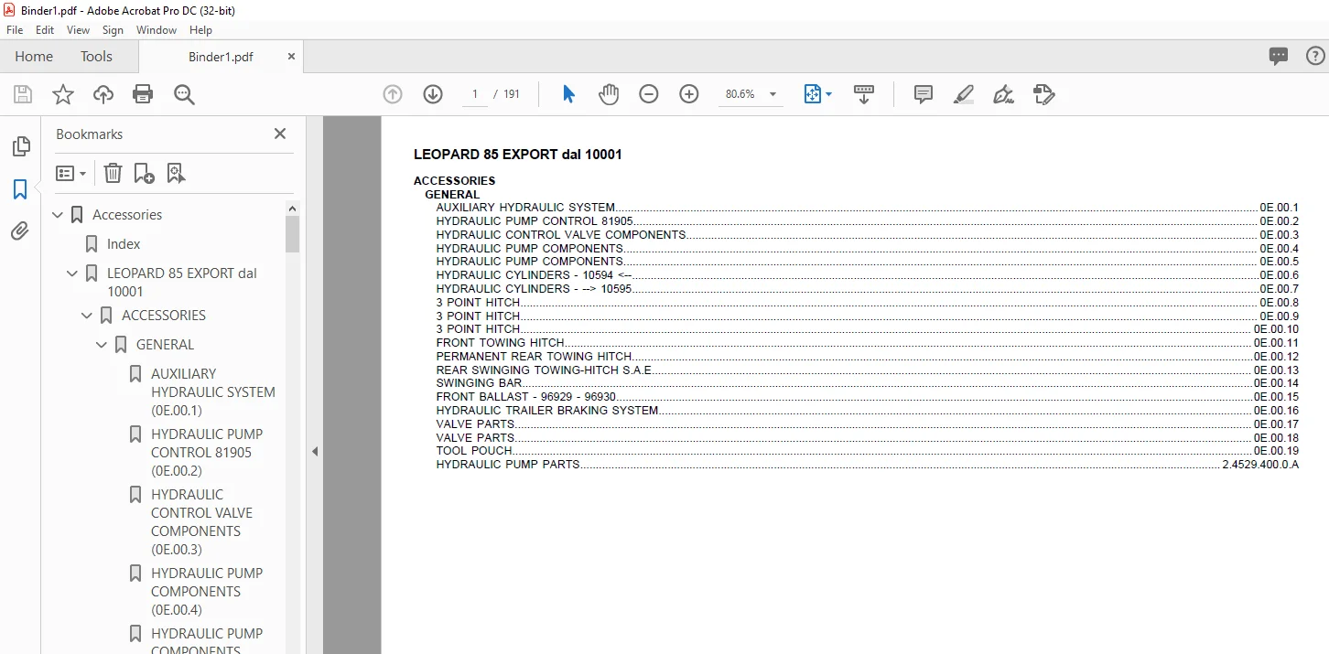Screen dimensions: 1329x654
Task: Open HYDRAULIC PUMP COMPONENTS (0E.00.4) bookmark
Action: click(x=207, y=592)
